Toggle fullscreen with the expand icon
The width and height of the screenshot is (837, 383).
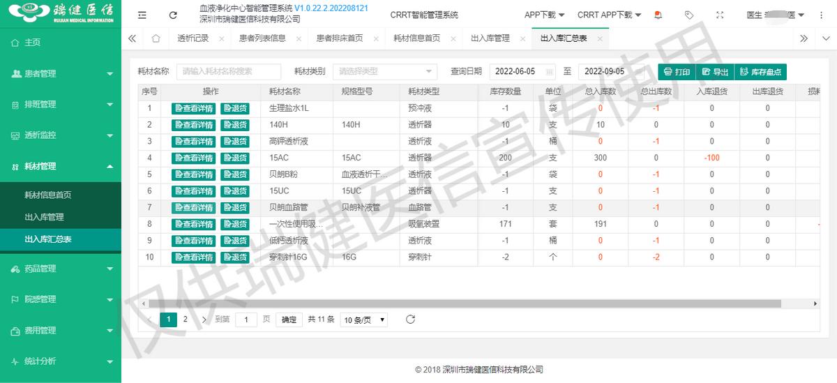click(x=720, y=15)
